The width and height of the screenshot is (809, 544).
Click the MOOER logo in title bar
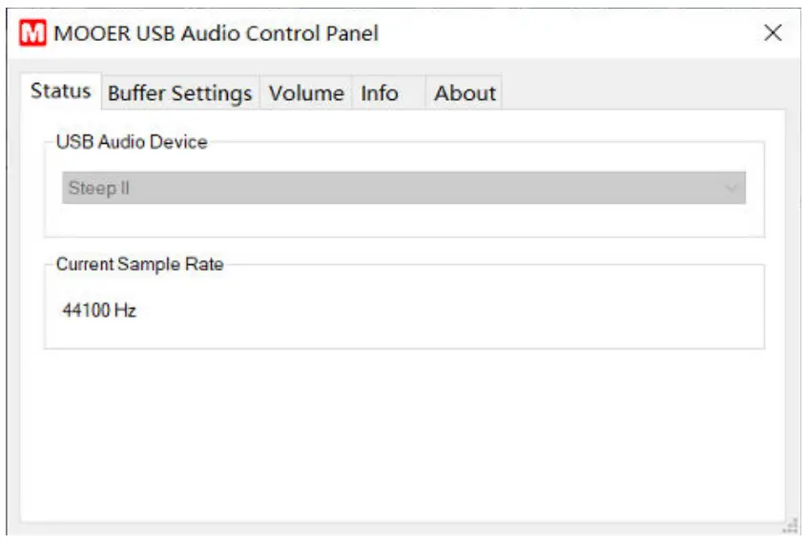tap(33, 33)
